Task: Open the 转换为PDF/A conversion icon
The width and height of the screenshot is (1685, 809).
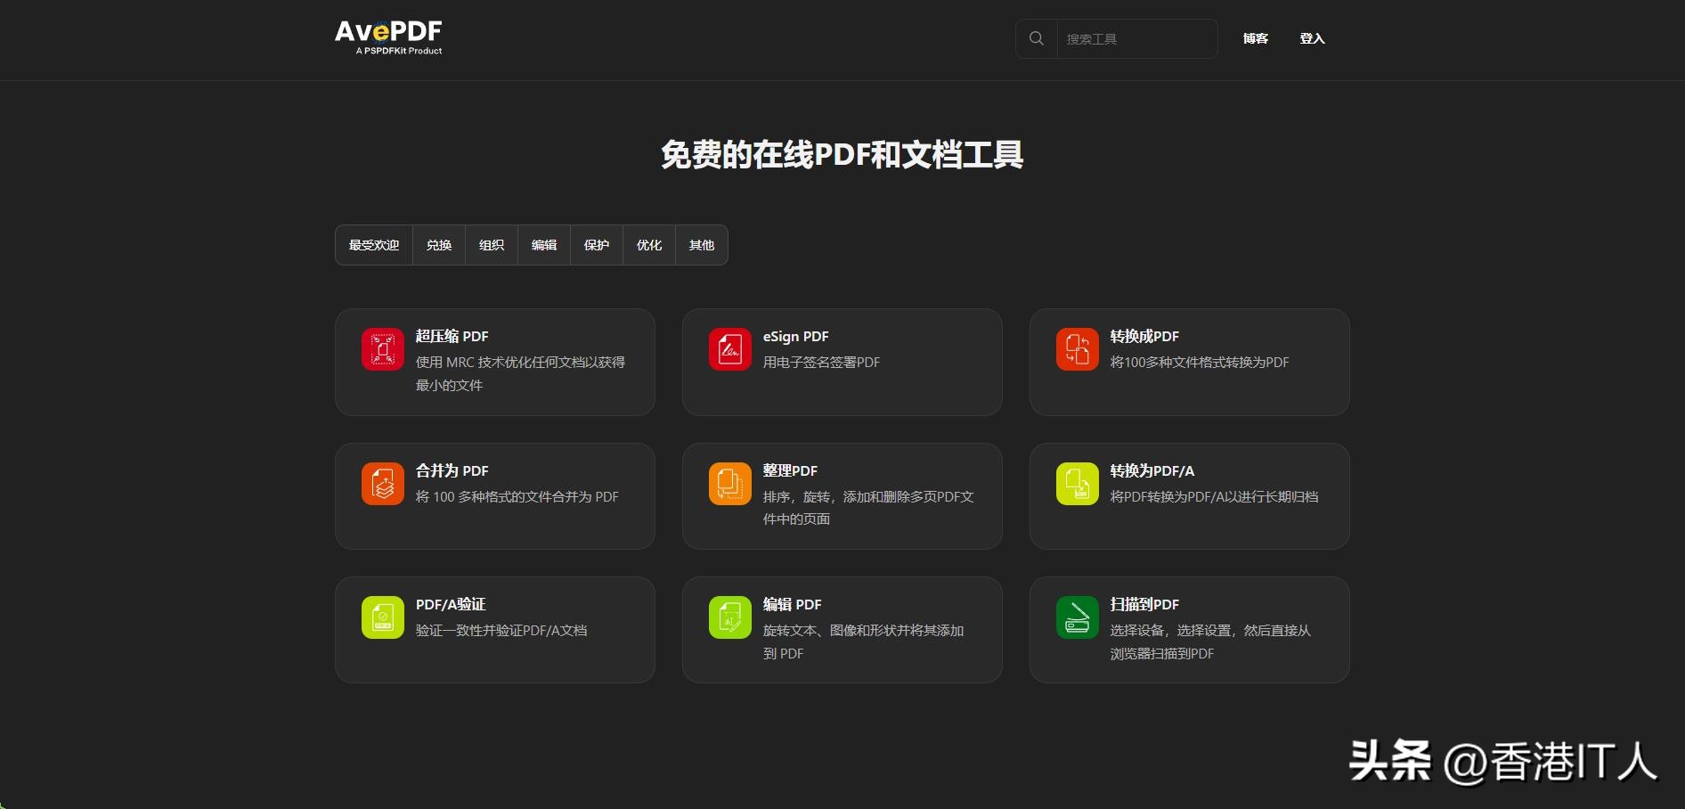Action: [x=1077, y=483]
